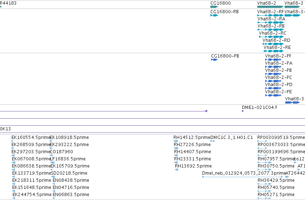Click the RH30750.5prime label

276,166
